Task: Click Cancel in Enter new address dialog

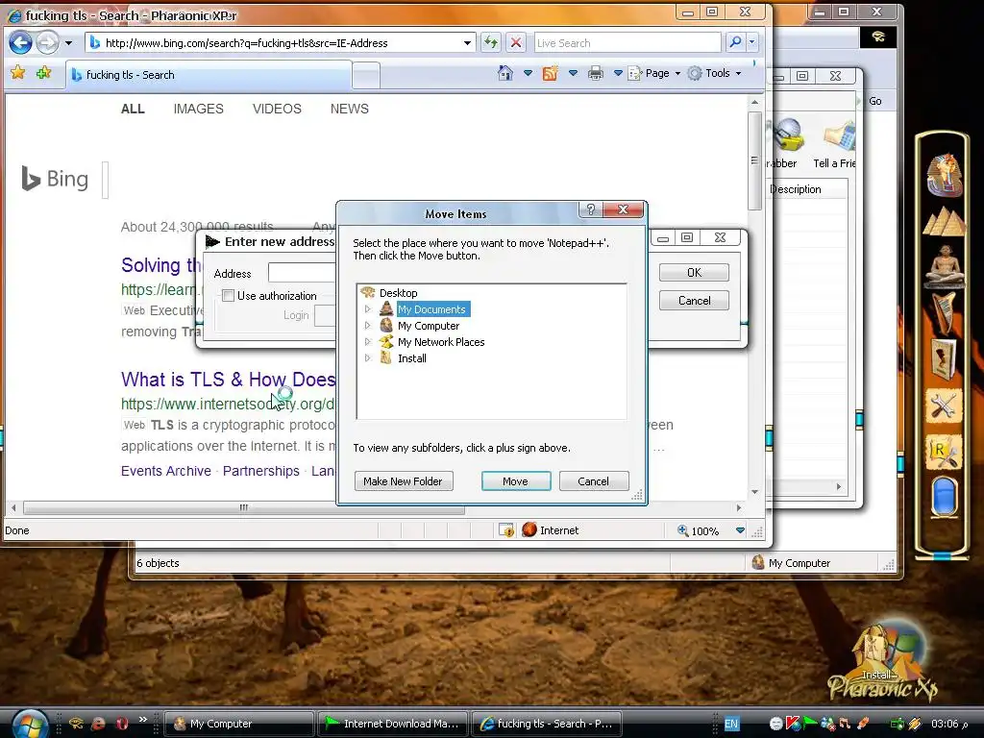Action: 694,301
